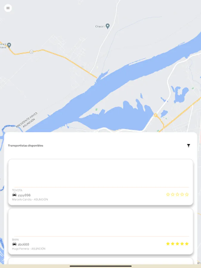This screenshot has height=268, width=201.
Task: Select the BMW abc600 transporter card
Action: pos(101,231)
